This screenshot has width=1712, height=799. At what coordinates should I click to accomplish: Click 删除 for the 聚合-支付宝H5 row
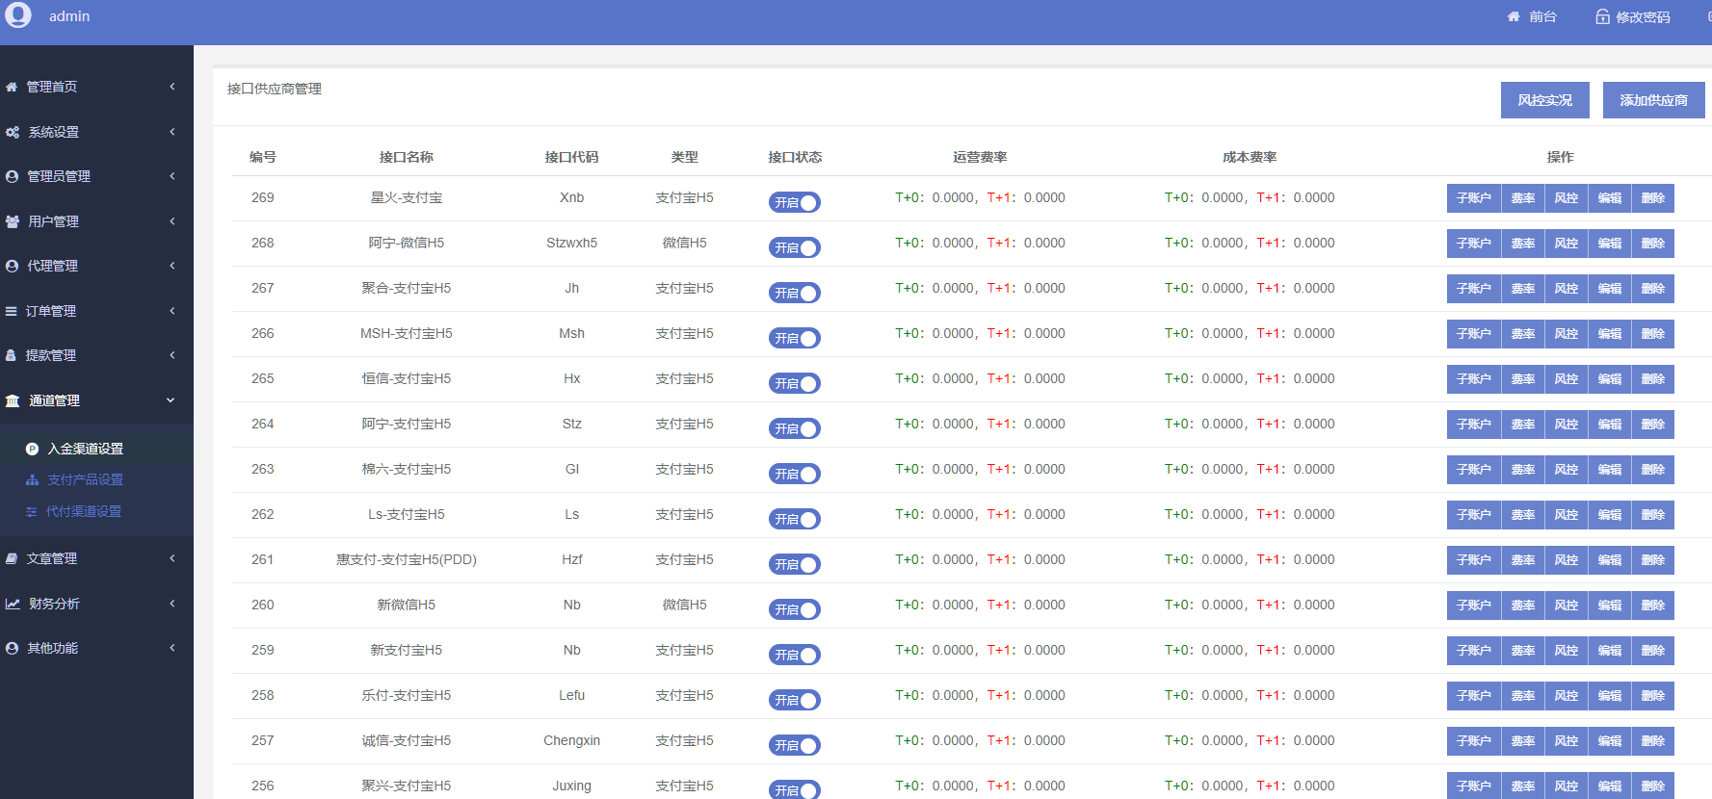click(1652, 289)
